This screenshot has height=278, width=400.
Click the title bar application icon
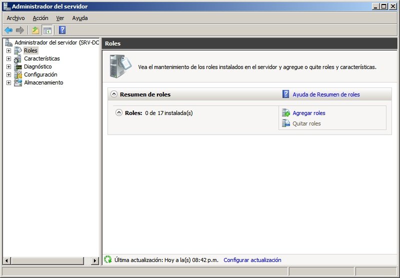tap(7, 6)
